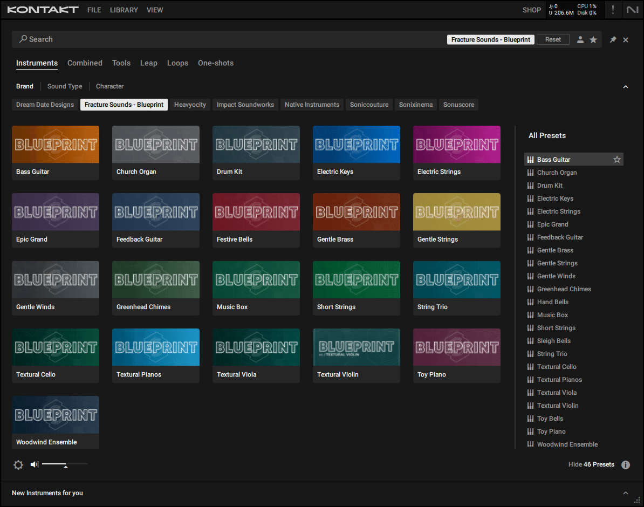644x507 pixels.
Task: Switch to the Leap tab
Action: tap(149, 63)
